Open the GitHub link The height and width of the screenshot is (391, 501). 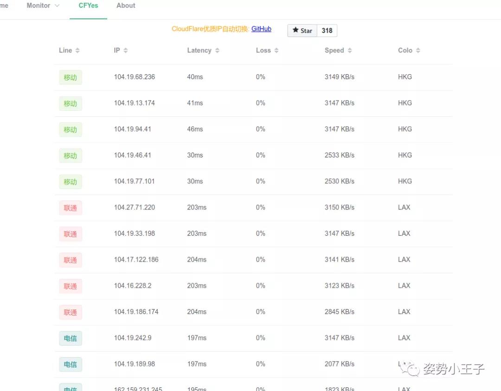point(261,29)
